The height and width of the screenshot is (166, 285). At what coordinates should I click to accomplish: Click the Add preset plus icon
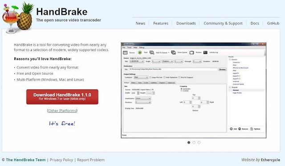point(231,129)
